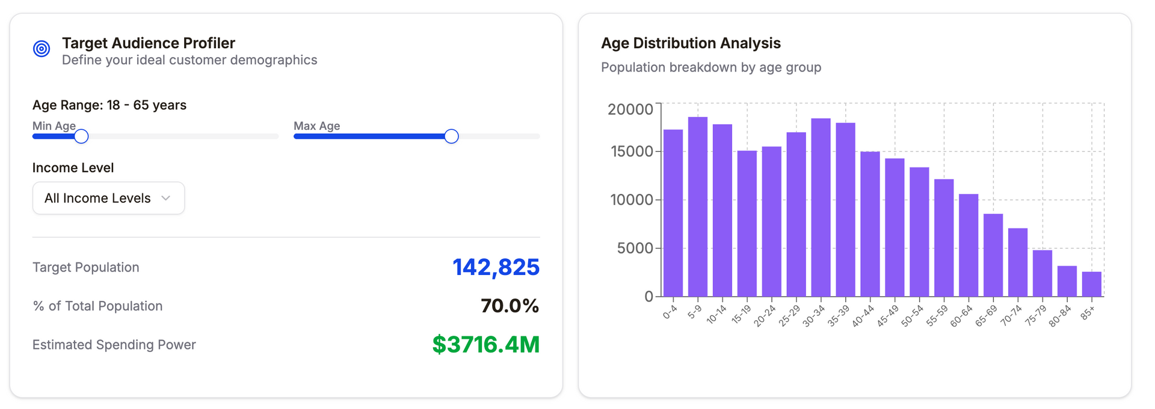Click the 0-4 age group bar
The image size is (1155, 409).
click(673, 213)
